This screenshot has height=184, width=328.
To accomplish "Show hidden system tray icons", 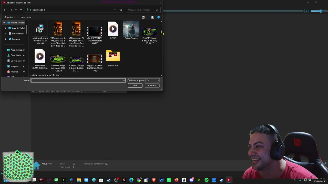I will click(x=295, y=180).
